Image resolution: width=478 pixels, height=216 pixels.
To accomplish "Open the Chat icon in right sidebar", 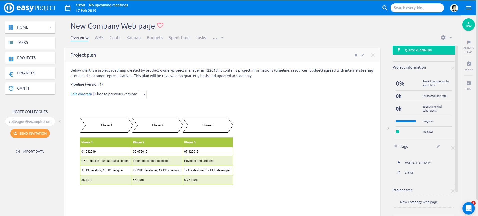I will [x=469, y=83].
